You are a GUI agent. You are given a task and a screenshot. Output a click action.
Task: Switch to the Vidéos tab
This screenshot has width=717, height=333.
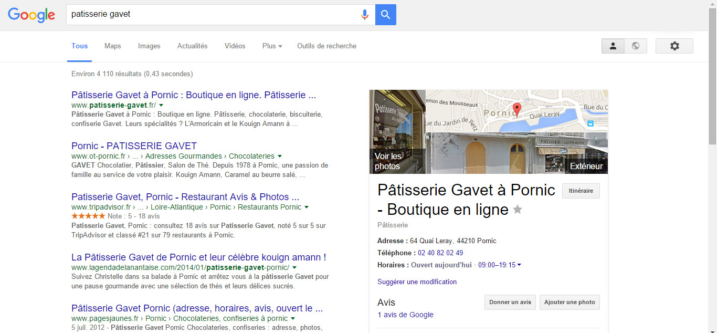coord(235,46)
